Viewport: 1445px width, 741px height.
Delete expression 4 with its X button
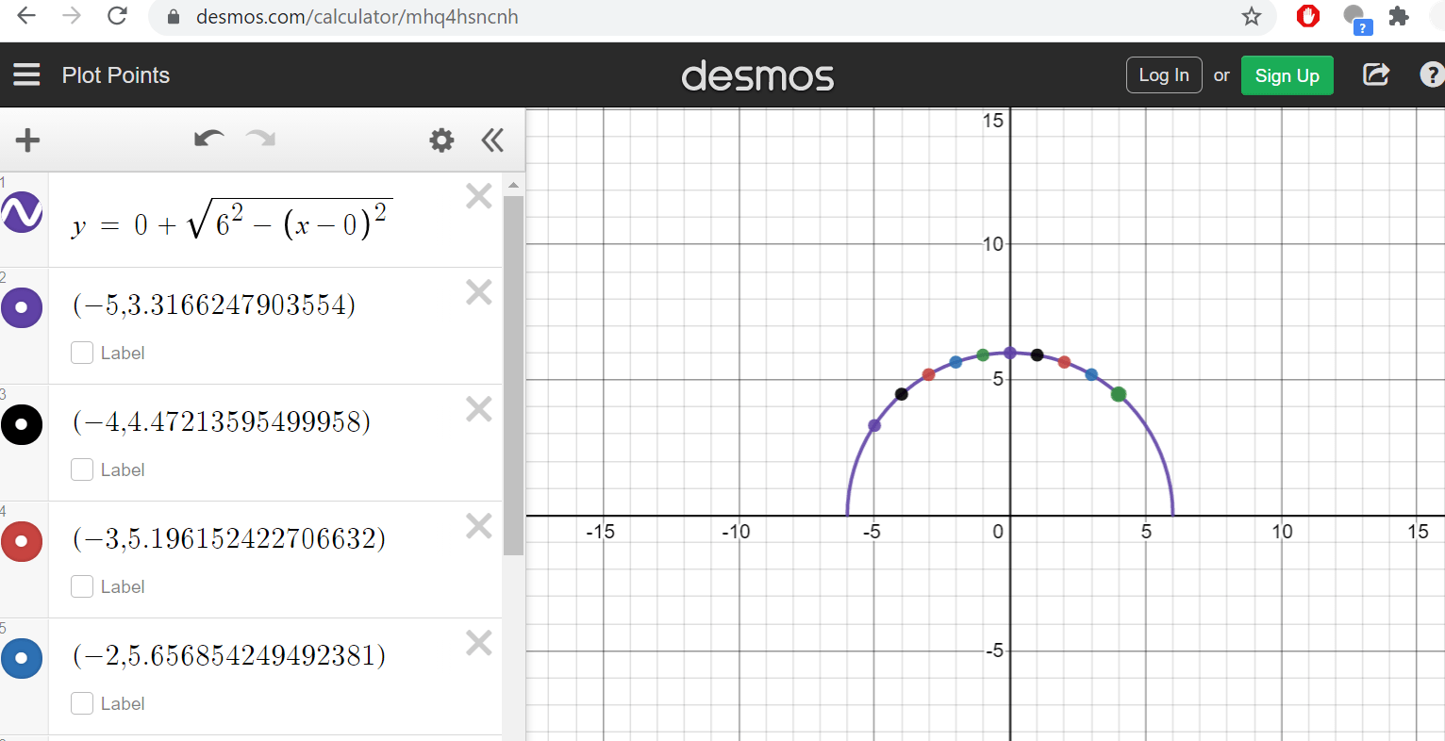[478, 525]
